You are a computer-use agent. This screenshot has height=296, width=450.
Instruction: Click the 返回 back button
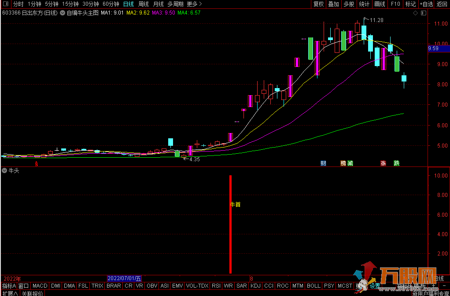click(x=442, y=4)
